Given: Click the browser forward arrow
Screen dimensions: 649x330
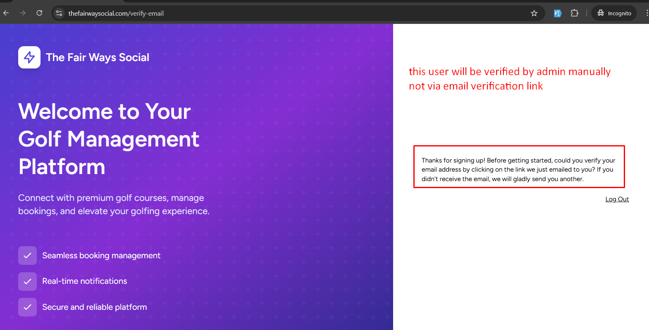Looking at the screenshot, I should 23,13.
